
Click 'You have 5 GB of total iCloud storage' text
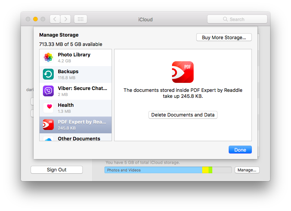coord(143,162)
